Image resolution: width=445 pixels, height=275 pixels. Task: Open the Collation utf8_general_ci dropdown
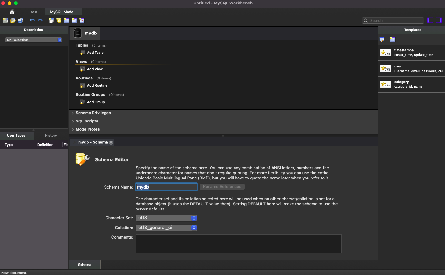(166, 228)
